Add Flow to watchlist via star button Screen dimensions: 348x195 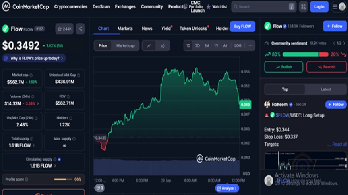pyautogui.click(x=64, y=29)
